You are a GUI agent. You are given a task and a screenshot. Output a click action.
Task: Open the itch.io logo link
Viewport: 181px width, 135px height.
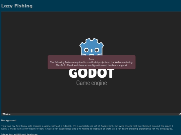(x=6, y=114)
